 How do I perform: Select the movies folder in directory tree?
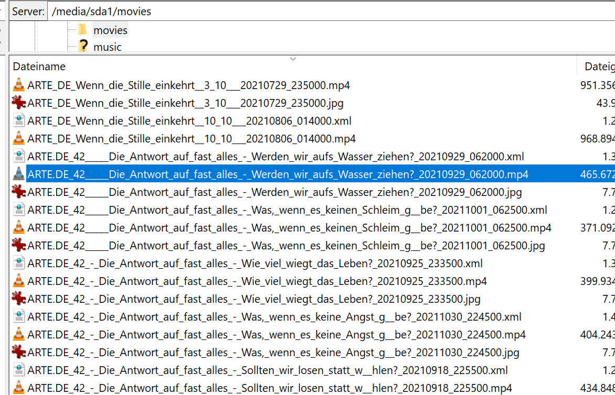tap(110, 30)
